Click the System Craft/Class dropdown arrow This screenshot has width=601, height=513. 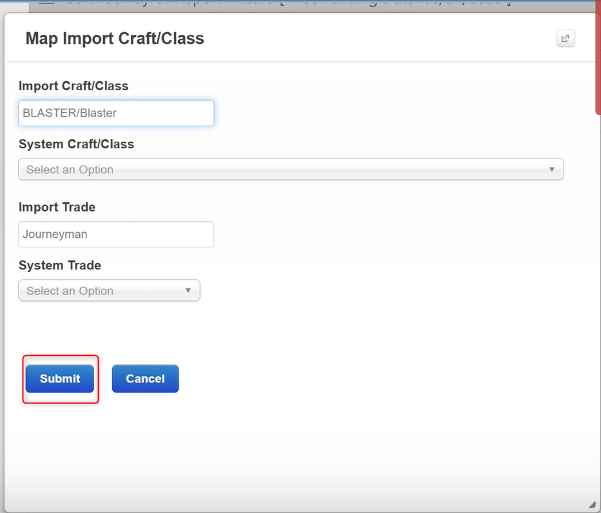pyautogui.click(x=552, y=169)
